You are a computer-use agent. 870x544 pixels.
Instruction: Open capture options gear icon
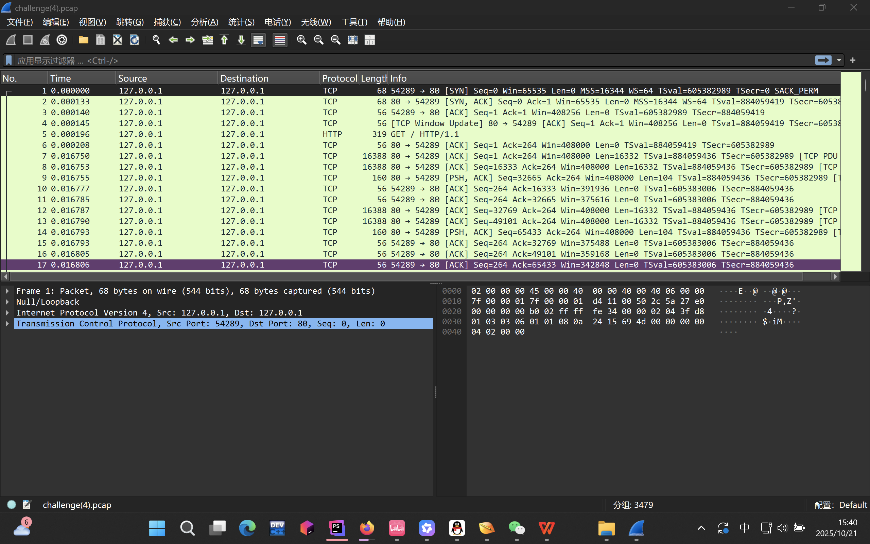pos(62,40)
